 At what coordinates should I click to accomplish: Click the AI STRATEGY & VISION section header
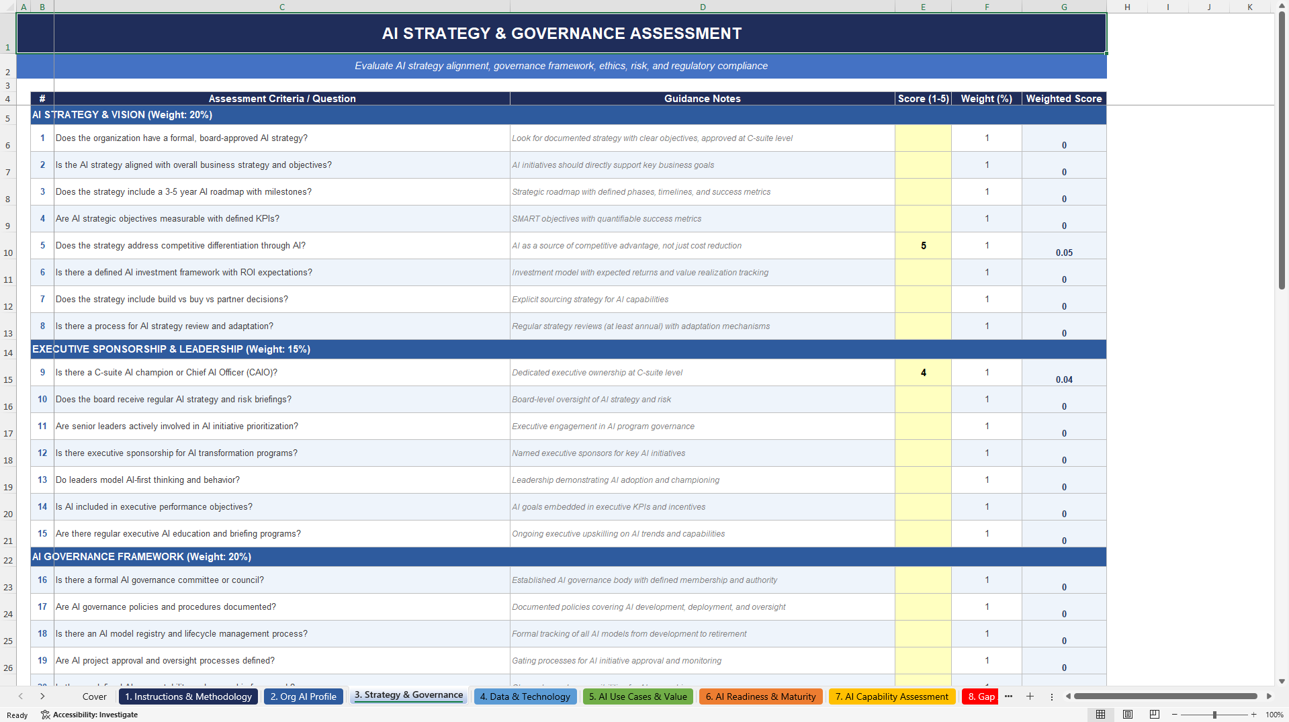point(568,115)
